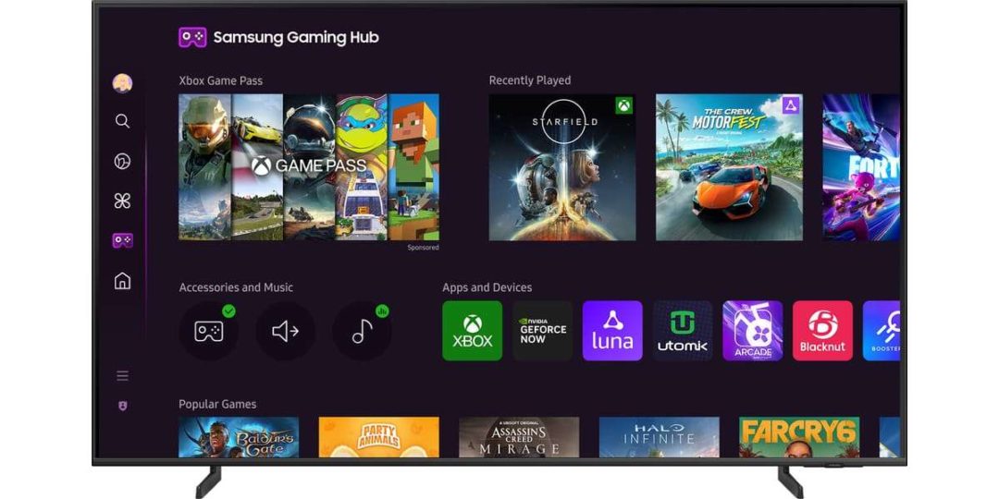
Task: Open the Daily+ pinwheel sidebar icon
Action: (122, 201)
